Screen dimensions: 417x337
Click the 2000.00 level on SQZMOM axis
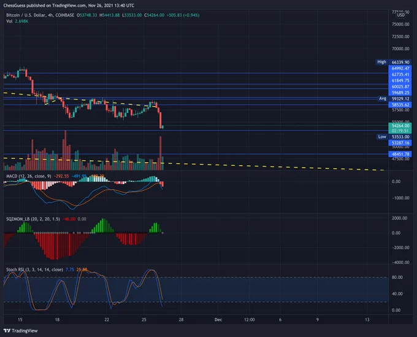(399, 218)
